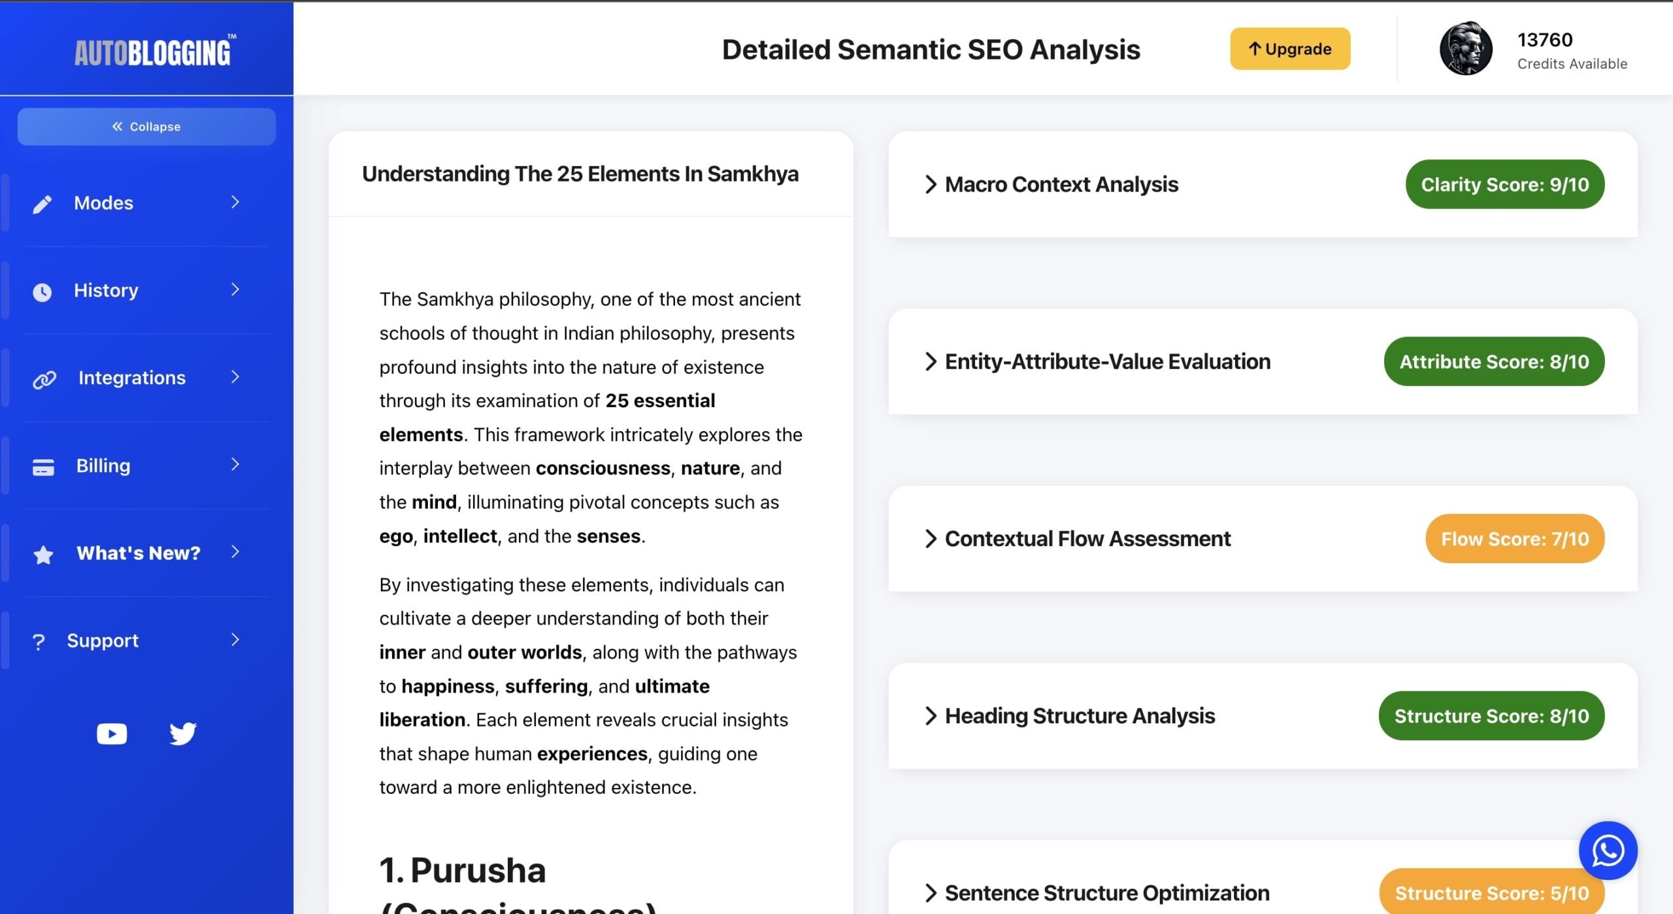
Task: Click the user avatar picture
Action: point(1466,49)
